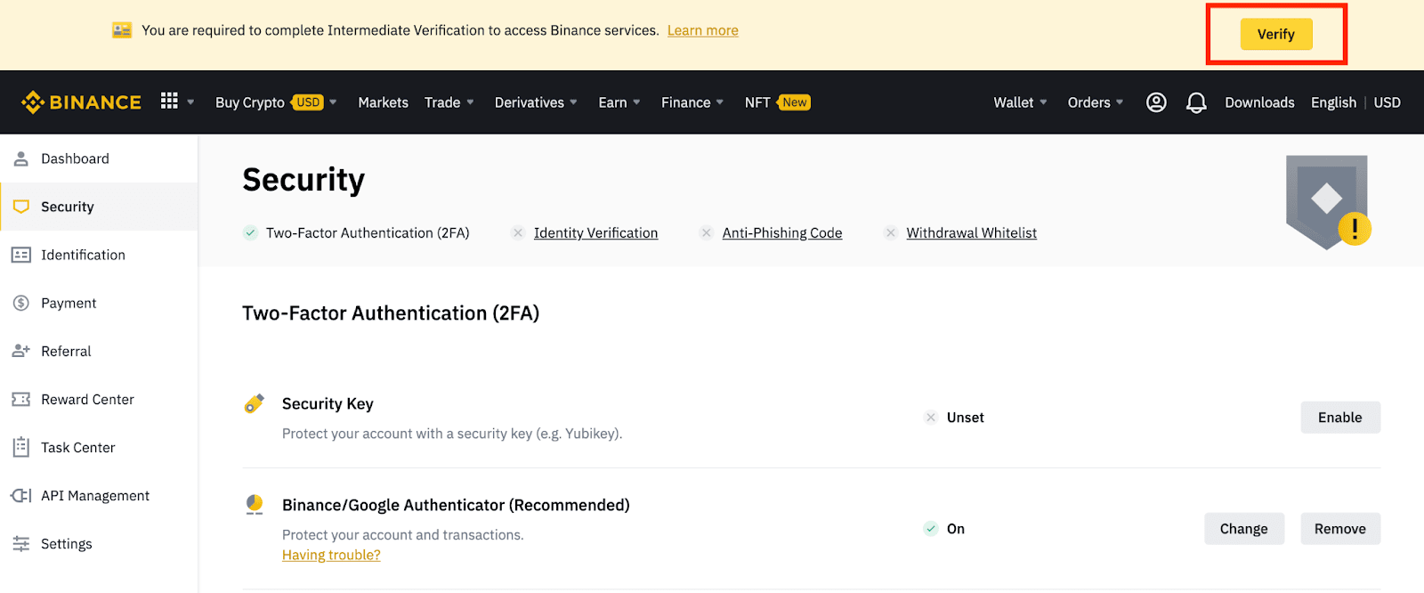Screen dimensions: 1424x593
Task: Open API Management in the sidebar
Action: point(99,495)
